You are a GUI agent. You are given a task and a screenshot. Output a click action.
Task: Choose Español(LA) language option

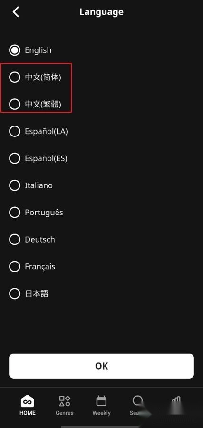[x=39, y=132]
